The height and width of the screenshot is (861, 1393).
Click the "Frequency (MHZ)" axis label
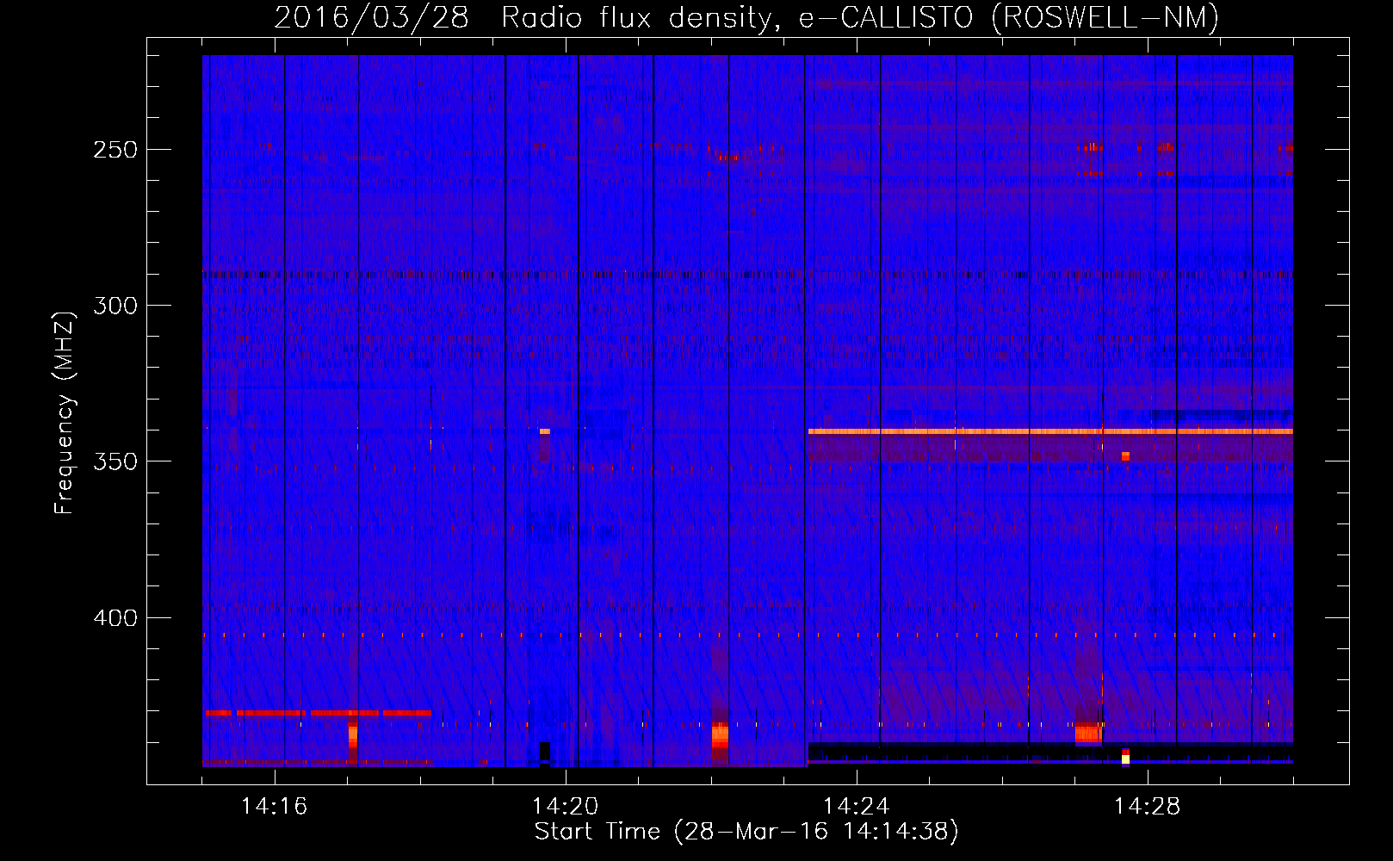(65, 412)
